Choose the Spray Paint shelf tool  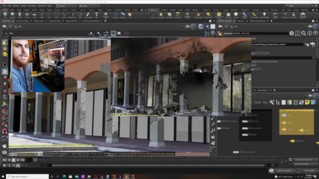(x=88, y=15)
